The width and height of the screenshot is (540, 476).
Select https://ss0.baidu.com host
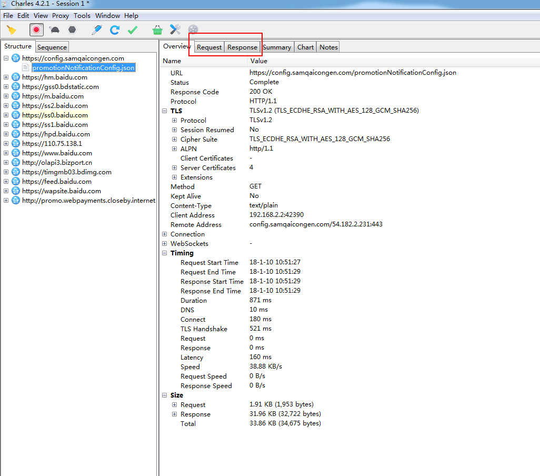pos(55,115)
